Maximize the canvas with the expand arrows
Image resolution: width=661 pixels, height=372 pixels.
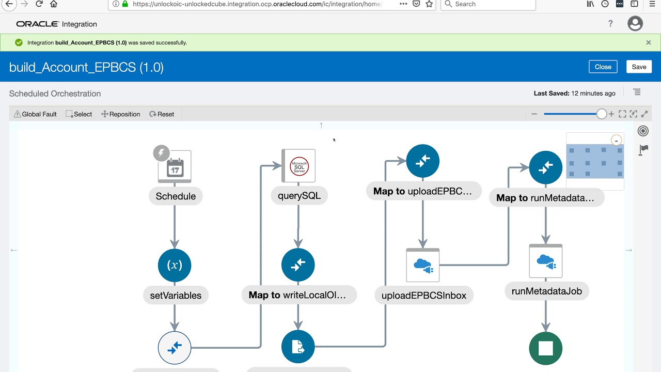pos(644,114)
